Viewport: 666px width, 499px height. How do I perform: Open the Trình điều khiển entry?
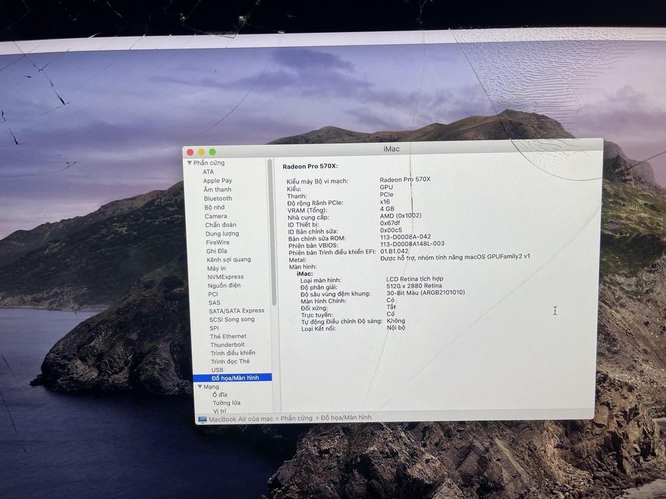[x=233, y=353]
